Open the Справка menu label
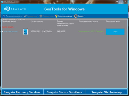This screenshot has height=96, width=129. [80, 16]
